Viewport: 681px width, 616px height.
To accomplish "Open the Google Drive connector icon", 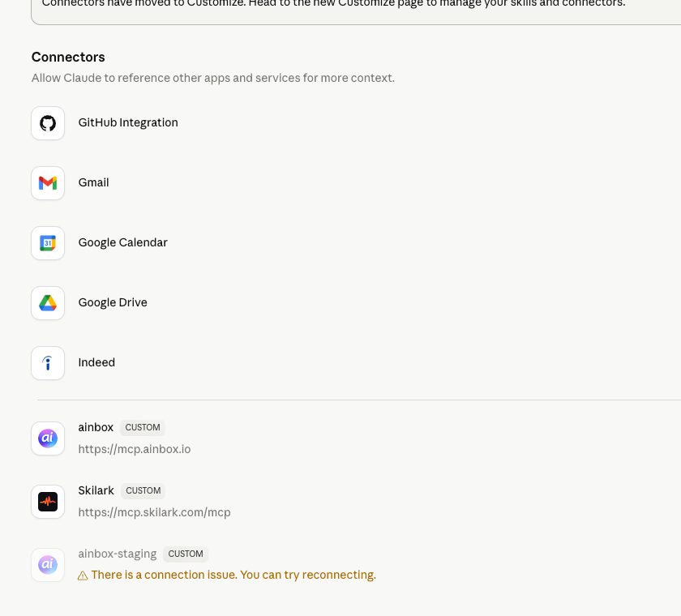I will coord(47,302).
